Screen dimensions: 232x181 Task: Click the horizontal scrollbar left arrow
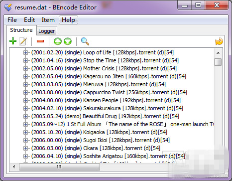(x=14, y=167)
